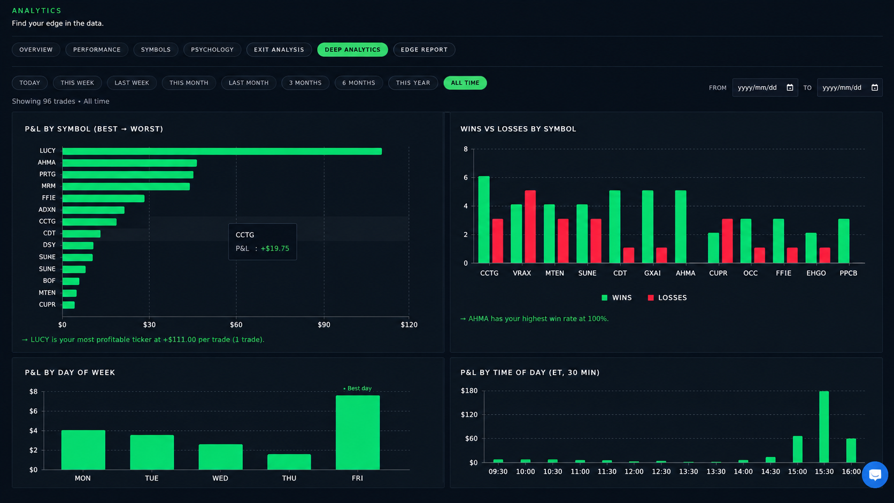Filter trades to This Month
The width and height of the screenshot is (894, 503).
coord(189,83)
